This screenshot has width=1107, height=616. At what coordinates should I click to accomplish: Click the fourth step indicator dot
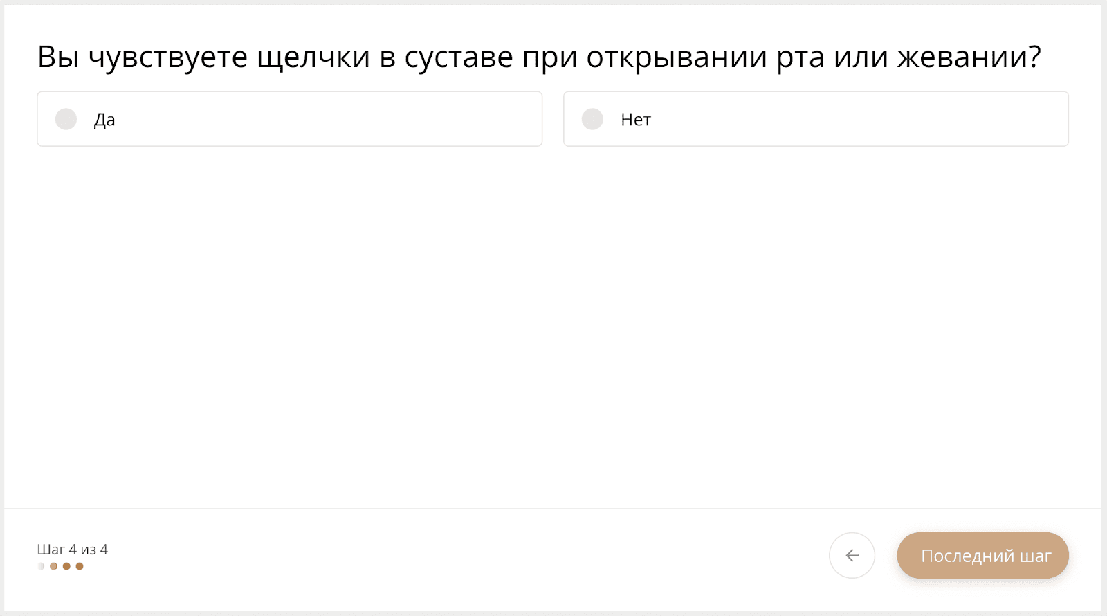[x=80, y=566]
